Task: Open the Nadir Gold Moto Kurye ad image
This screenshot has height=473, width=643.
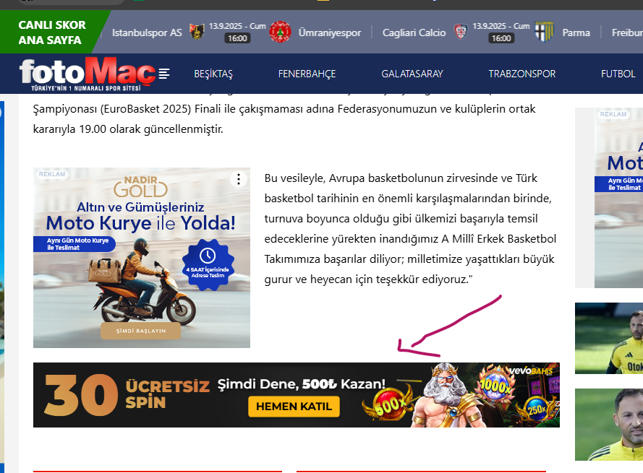Action: tap(142, 258)
